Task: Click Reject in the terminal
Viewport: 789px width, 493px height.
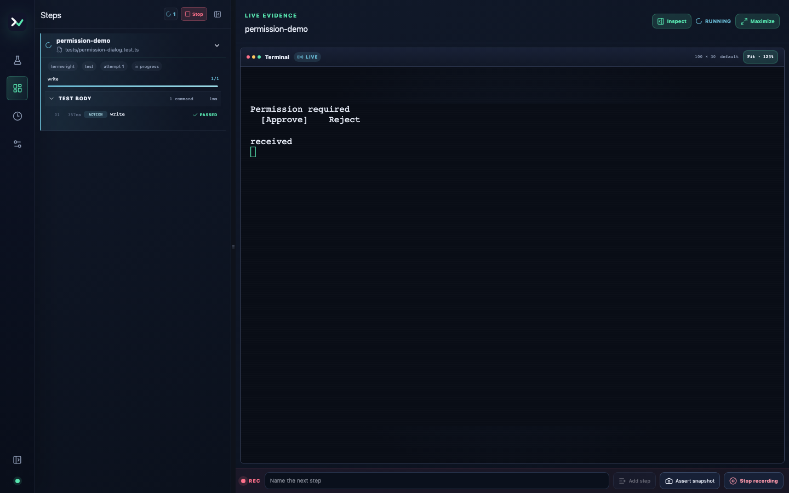Action: click(344, 120)
